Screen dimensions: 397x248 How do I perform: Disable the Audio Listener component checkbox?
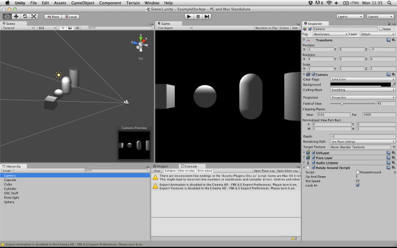(x=313, y=162)
